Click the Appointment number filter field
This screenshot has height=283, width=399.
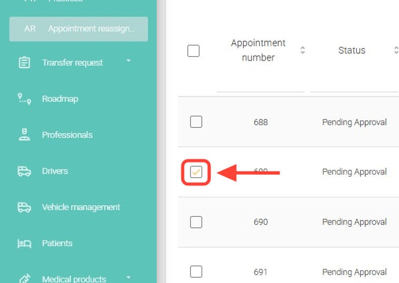[x=260, y=85]
